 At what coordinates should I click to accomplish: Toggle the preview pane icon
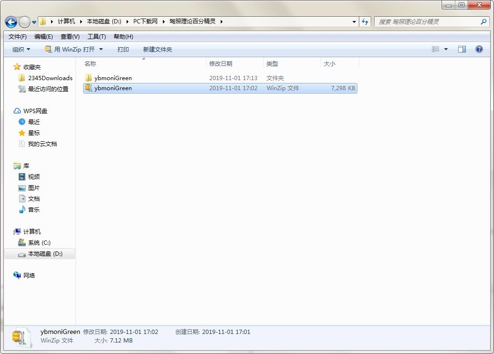click(462, 49)
